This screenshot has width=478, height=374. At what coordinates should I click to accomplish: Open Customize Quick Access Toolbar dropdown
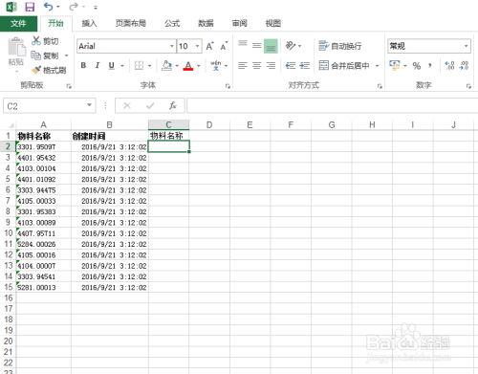pos(96,7)
